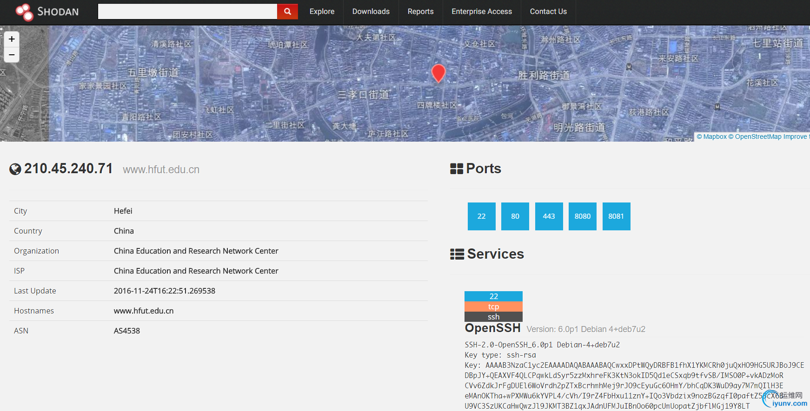Click the Ports section heading
Viewport: 810px width, 411px height.
(484, 169)
